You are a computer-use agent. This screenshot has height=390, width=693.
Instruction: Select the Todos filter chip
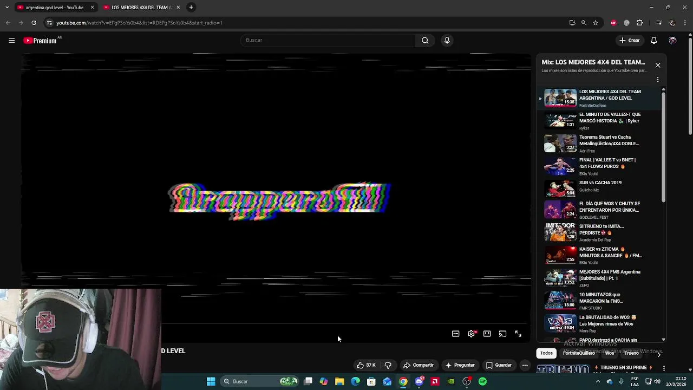point(547,353)
